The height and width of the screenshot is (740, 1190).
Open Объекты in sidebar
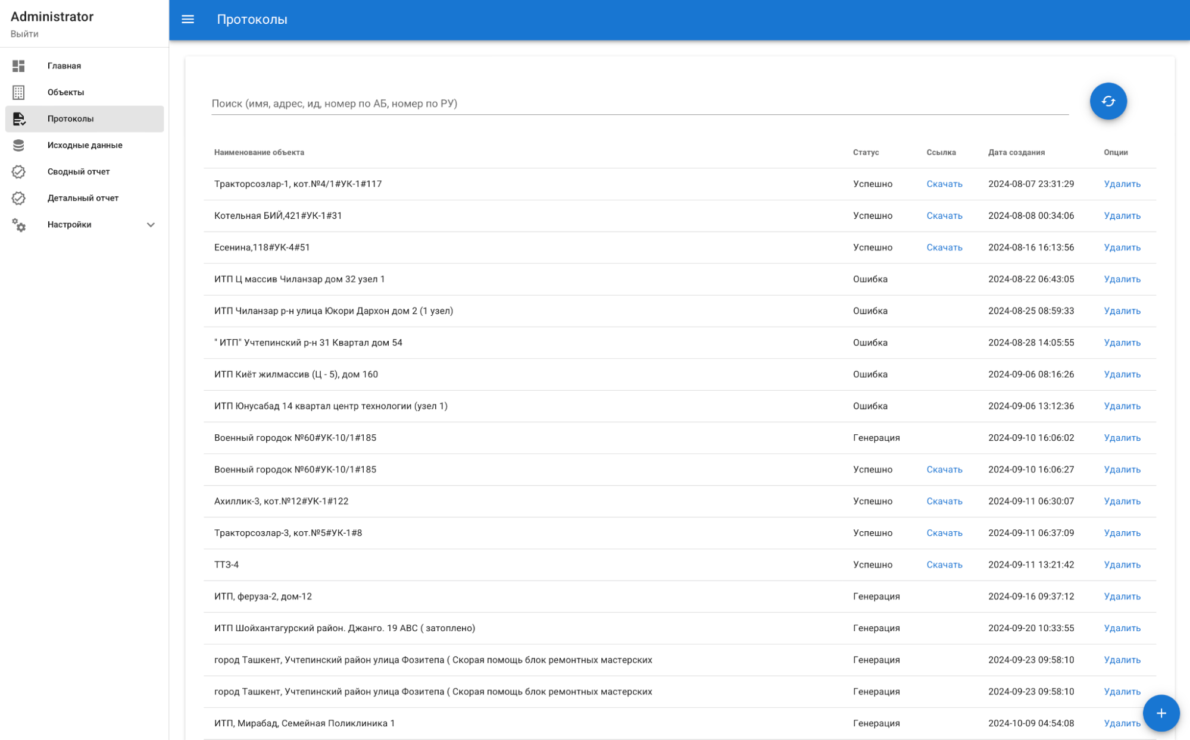tap(85, 92)
